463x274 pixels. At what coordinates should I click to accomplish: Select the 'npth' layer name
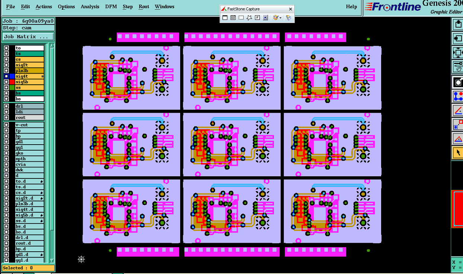click(29, 159)
